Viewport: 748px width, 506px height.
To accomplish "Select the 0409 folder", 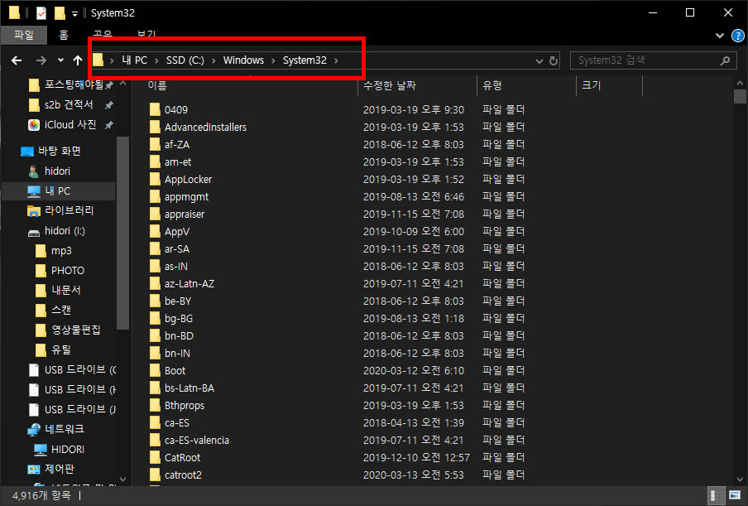I will 175,110.
